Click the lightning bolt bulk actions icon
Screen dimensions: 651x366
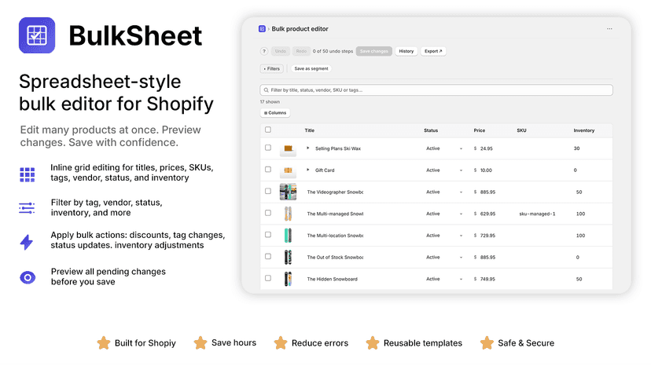coord(27,242)
